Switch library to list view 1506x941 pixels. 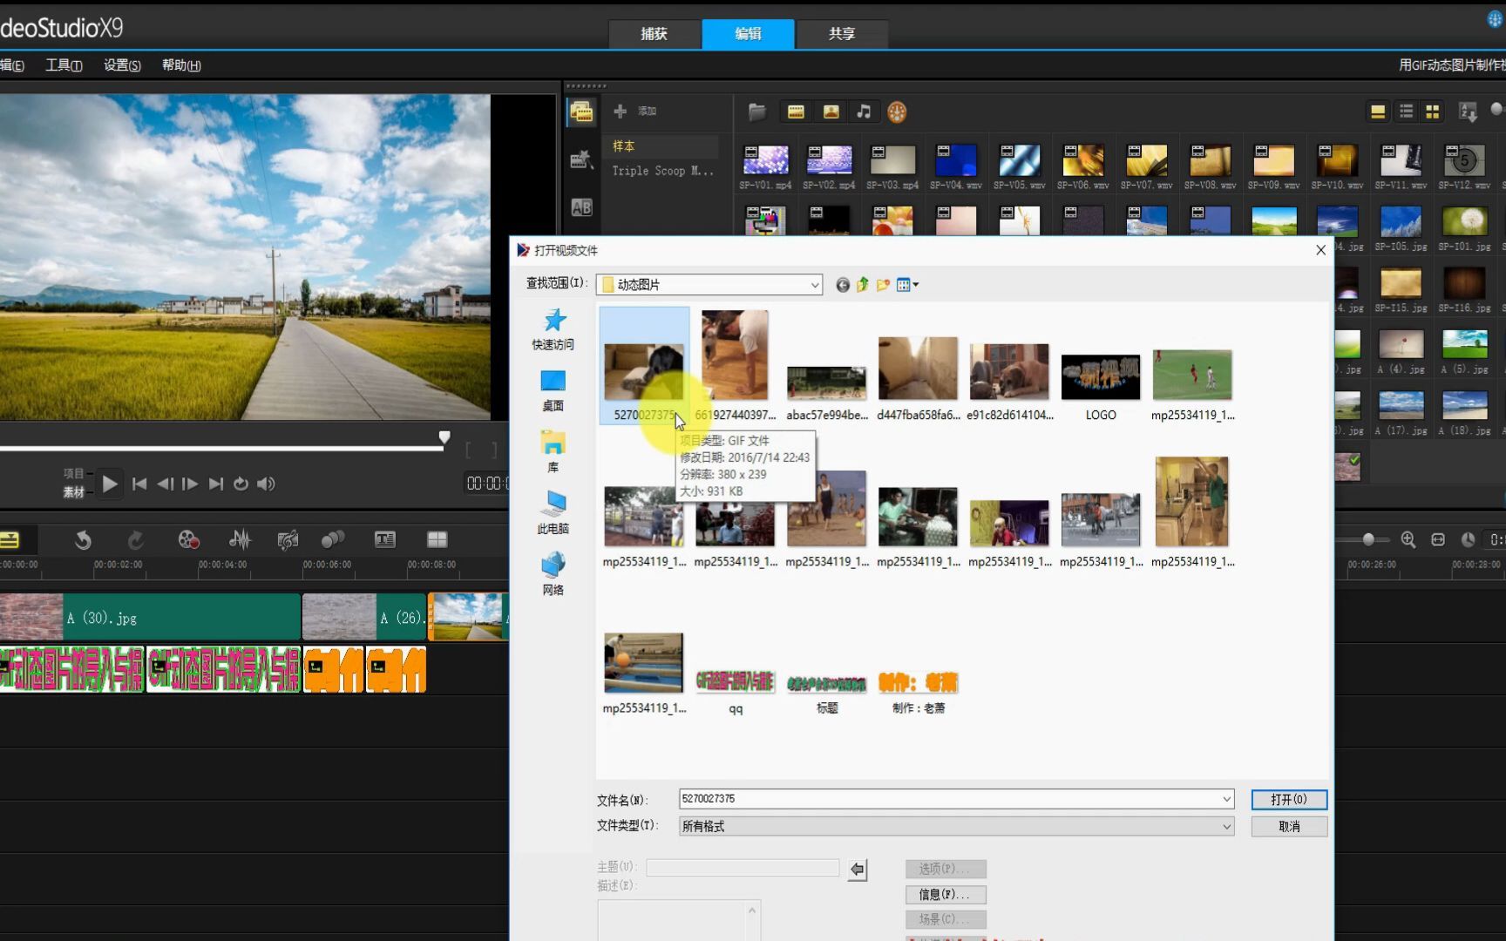(x=1406, y=112)
